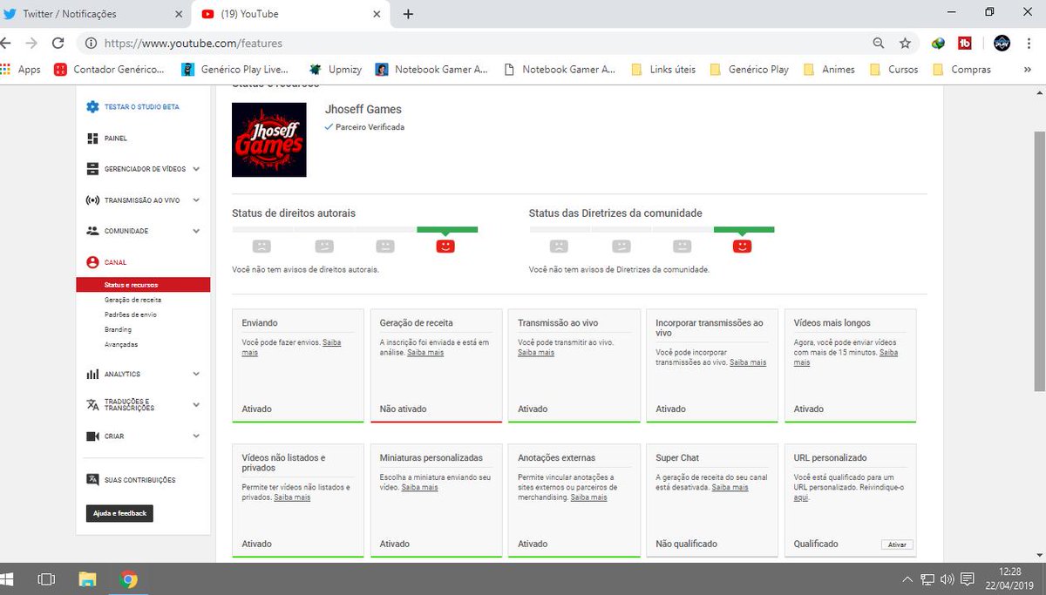Expand the Traduções e Transcrições arrow
The height and width of the screenshot is (595, 1046).
pyautogui.click(x=196, y=405)
